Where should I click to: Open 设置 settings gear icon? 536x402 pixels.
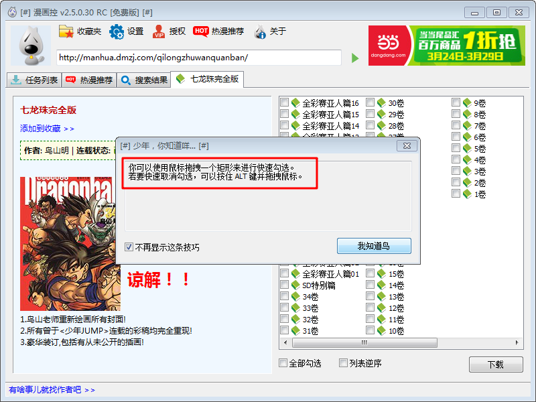click(117, 31)
